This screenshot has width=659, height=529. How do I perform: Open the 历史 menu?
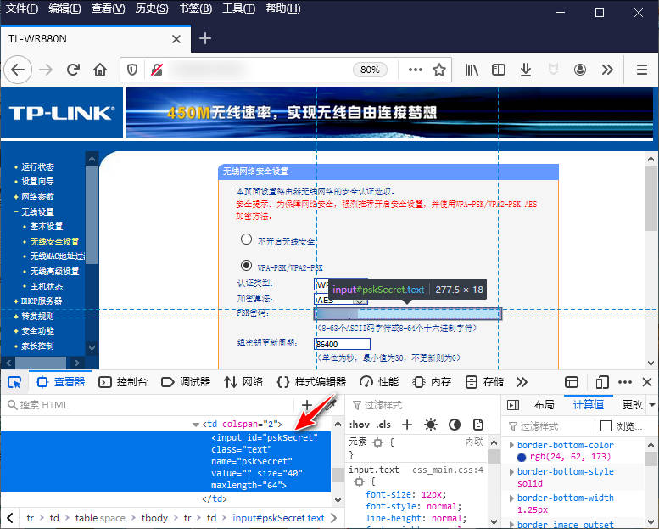tap(152, 8)
